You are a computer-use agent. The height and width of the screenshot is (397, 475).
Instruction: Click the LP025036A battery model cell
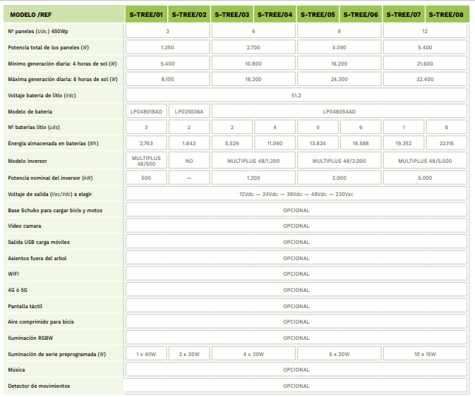pos(189,111)
